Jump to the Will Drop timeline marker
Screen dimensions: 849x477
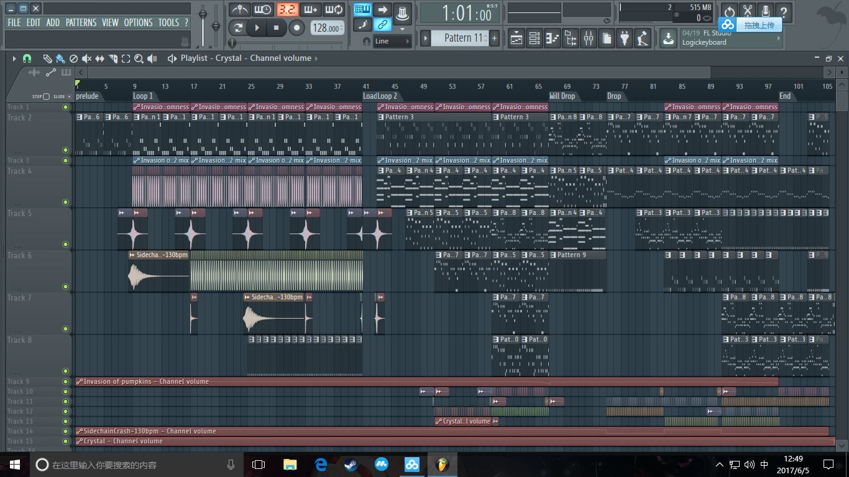pos(562,96)
